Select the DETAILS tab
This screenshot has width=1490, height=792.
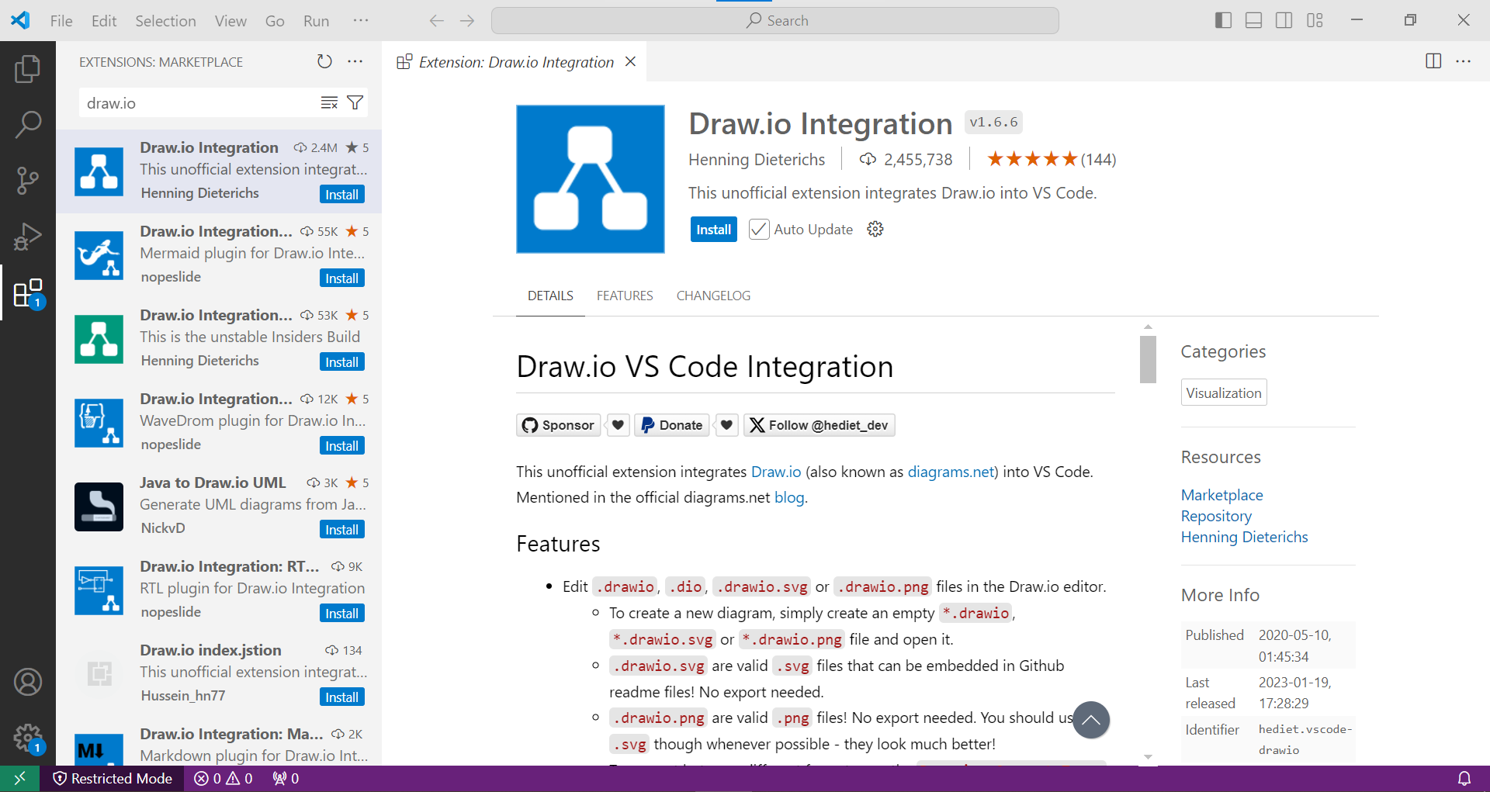point(550,296)
